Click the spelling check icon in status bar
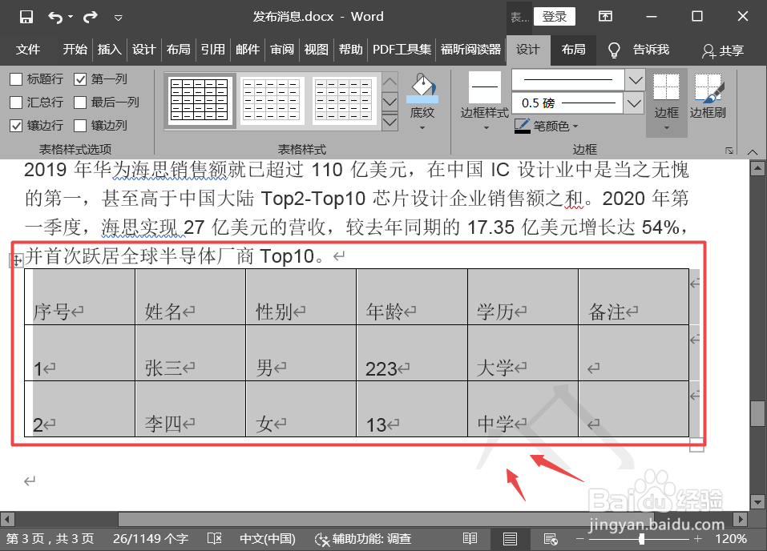Image resolution: width=767 pixels, height=551 pixels. [214, 538]
